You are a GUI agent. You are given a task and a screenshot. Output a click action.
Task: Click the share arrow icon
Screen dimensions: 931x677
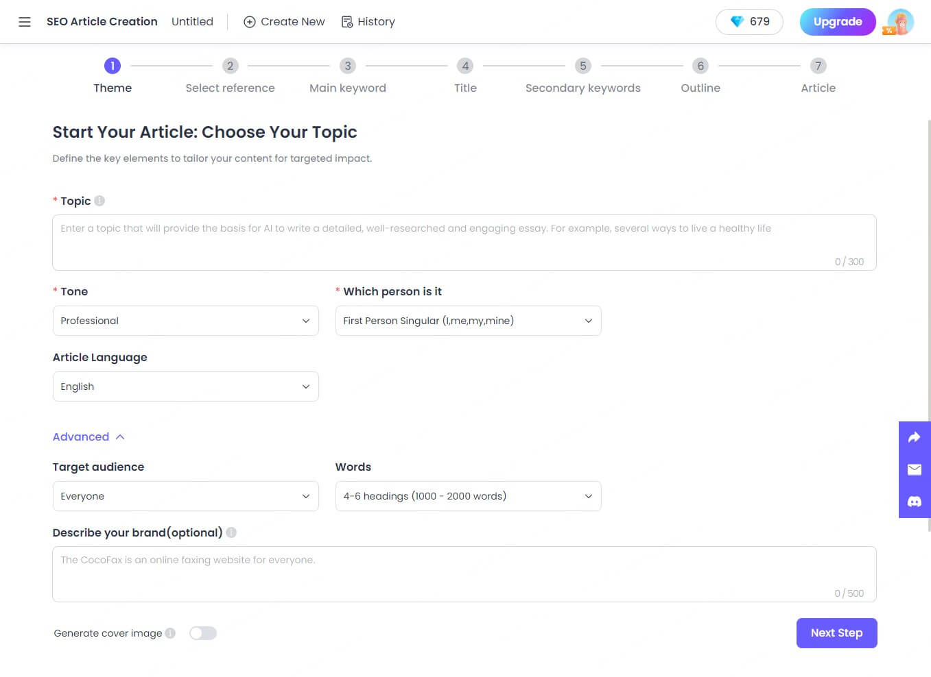pyautogui.click(x=914, y=437)
